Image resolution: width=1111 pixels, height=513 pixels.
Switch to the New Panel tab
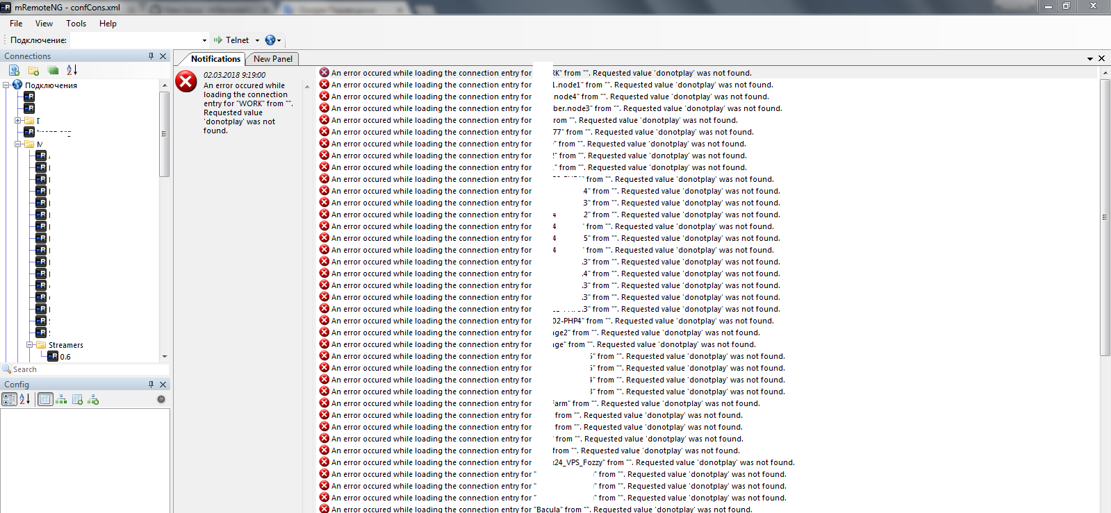point(273,59)
